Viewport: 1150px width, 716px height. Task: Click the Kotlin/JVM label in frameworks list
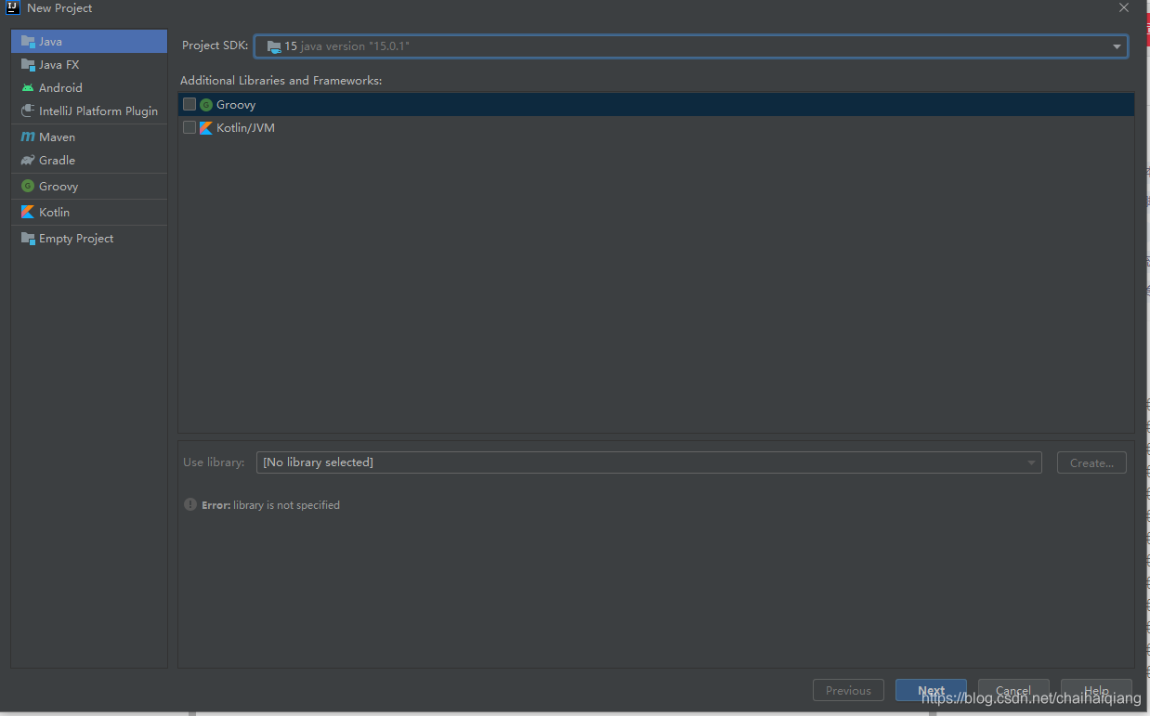[245, 128]
